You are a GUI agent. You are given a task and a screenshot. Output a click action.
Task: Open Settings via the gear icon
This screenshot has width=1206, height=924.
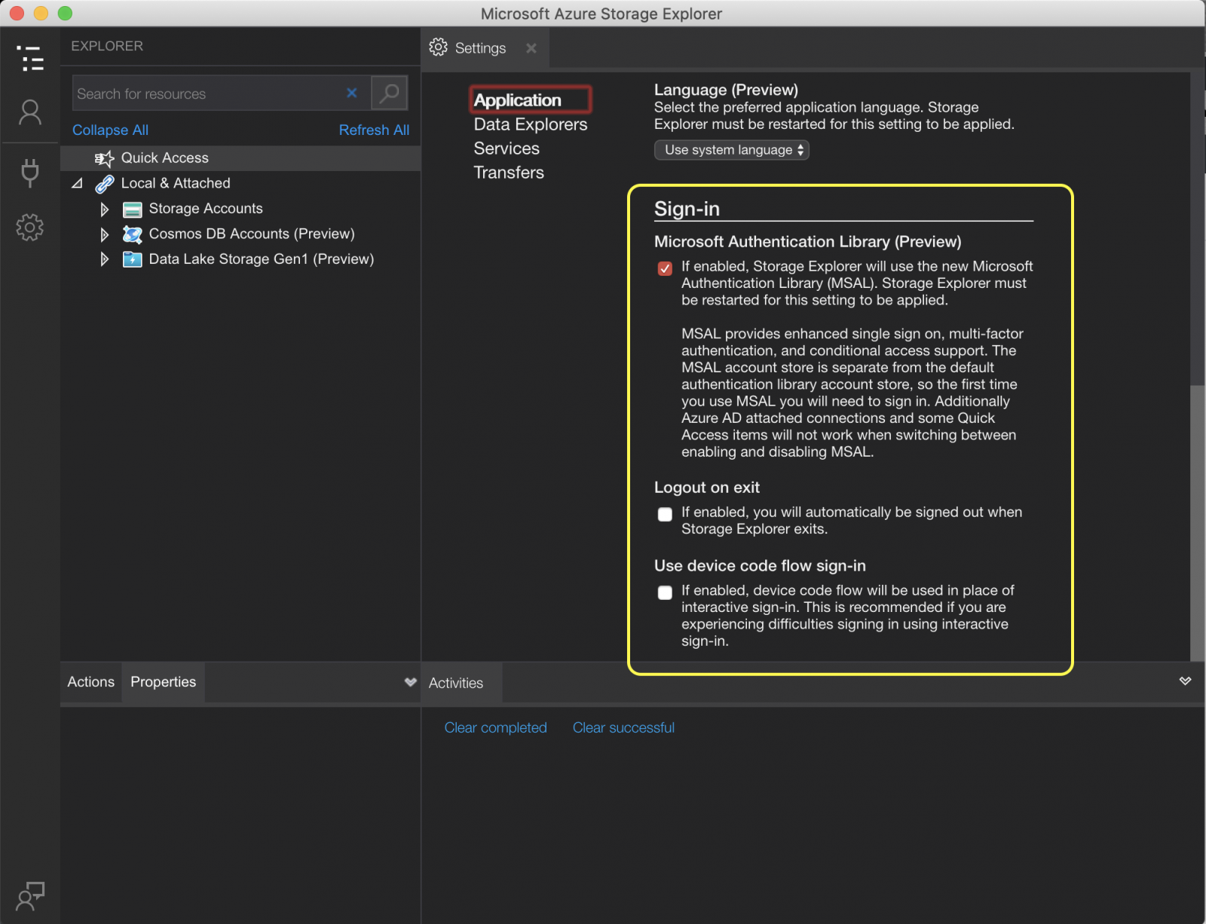coord(30,227)
